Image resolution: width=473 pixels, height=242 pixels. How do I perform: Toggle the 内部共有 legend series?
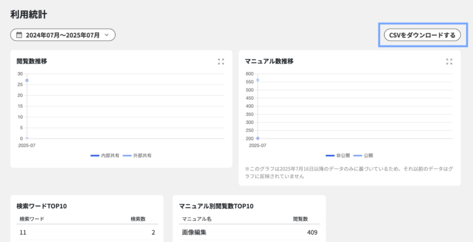coord(105,155)
